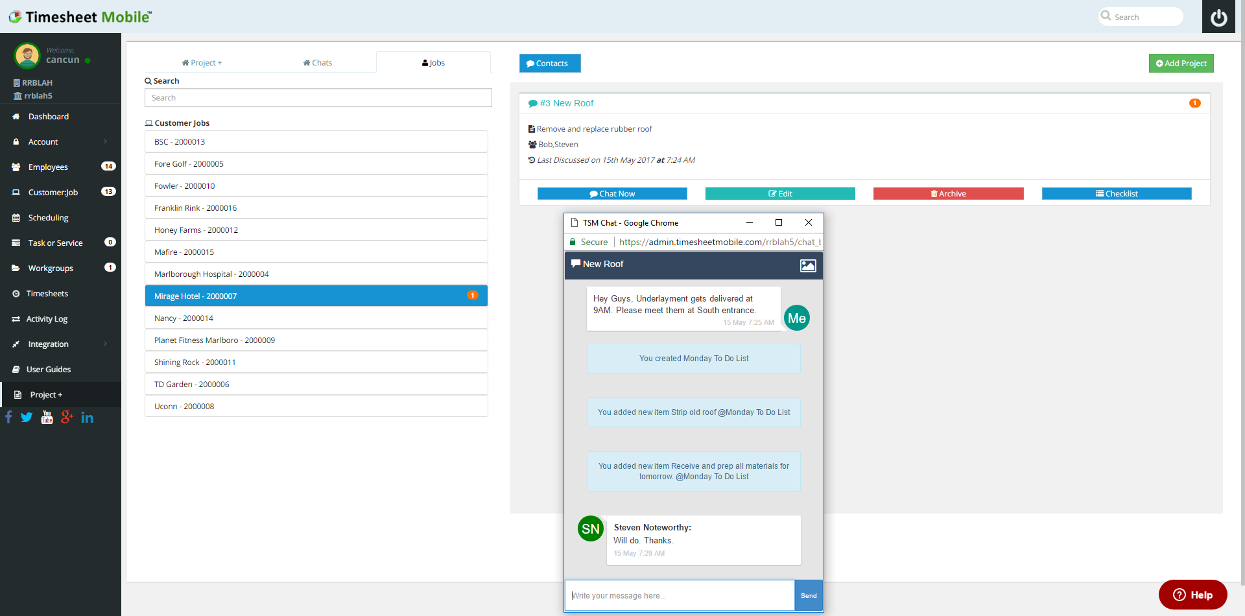Click the Chat Now button
1245x616 pixels.
coord(612,194)
